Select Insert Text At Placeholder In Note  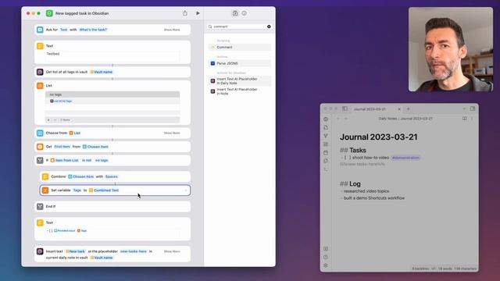[x=240, y=91]
